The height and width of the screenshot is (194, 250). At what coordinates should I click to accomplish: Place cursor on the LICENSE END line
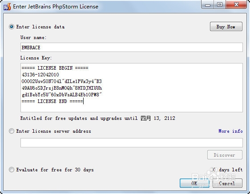click(52, 101)
